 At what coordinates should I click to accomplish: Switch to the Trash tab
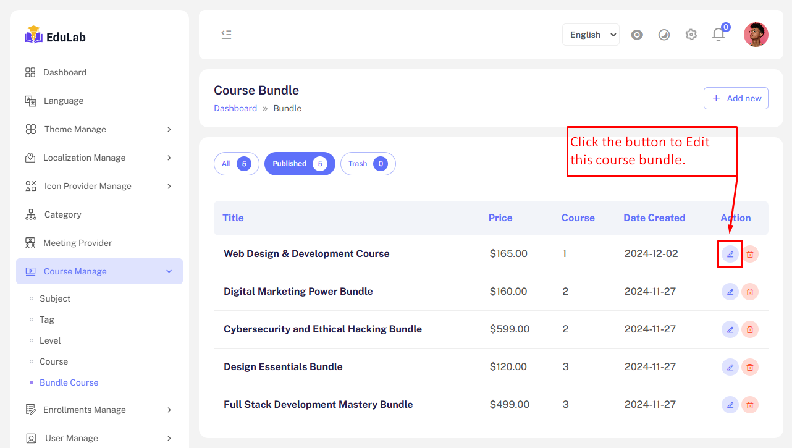coord(368,164)
